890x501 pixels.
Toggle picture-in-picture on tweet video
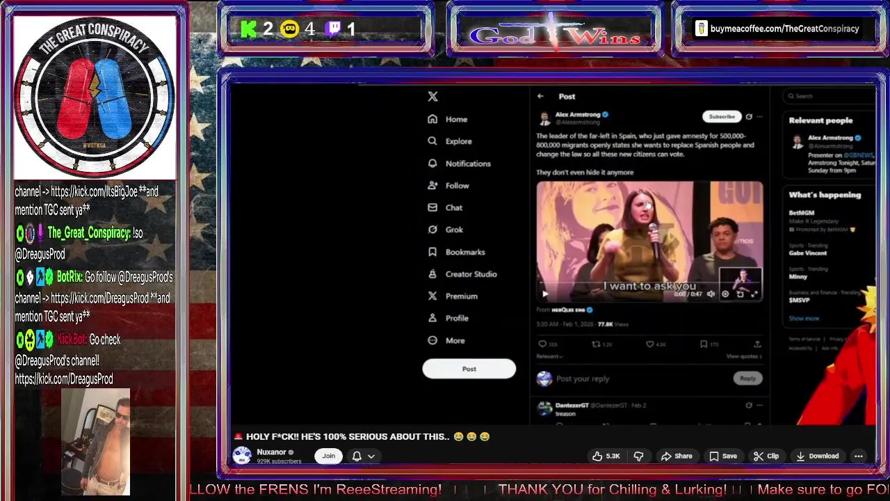point(740,294)
